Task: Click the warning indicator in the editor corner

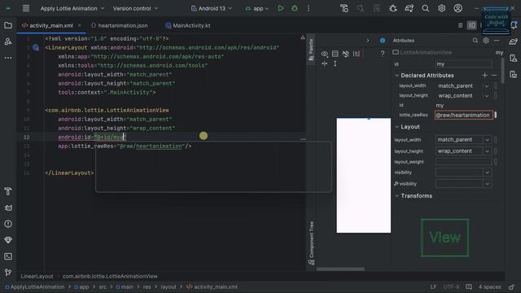Action: (x=303, y=37)
